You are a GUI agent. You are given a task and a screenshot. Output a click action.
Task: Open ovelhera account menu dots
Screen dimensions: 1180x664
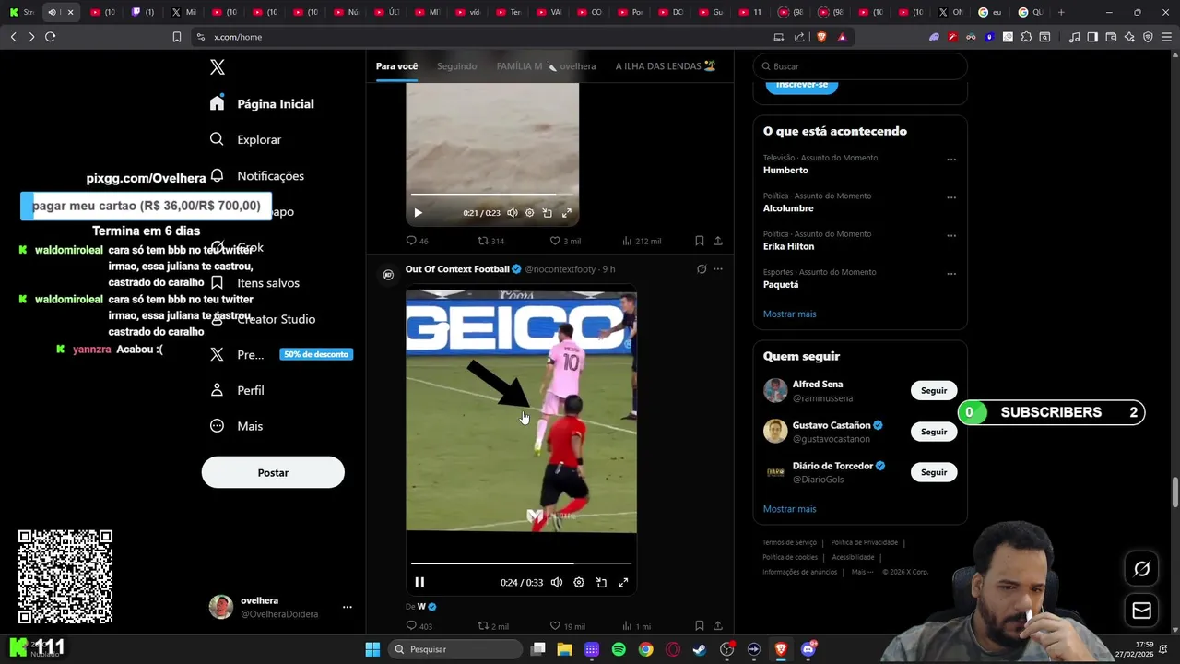point(348,607)
